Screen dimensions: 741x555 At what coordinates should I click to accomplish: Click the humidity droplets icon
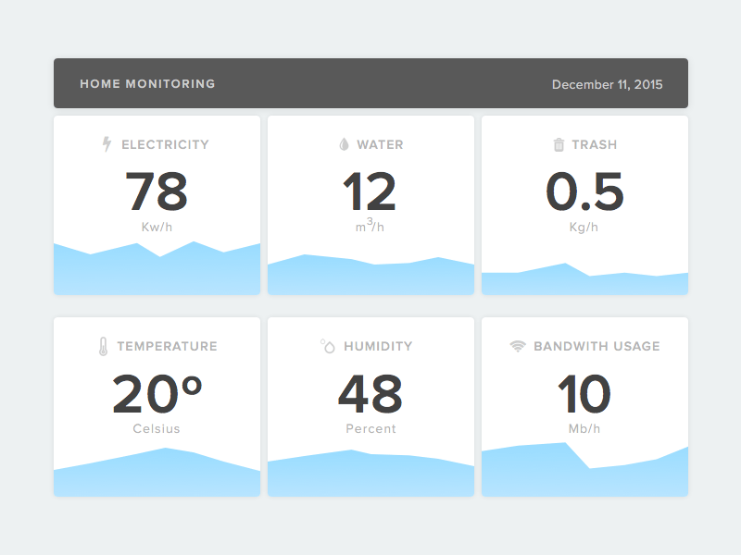click(328, 346)
